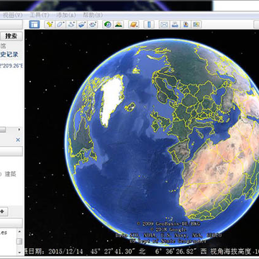This screenshot has width=259, height=259.
Task: Switch planets with the Saturn icon
Action: click(133, 24)
